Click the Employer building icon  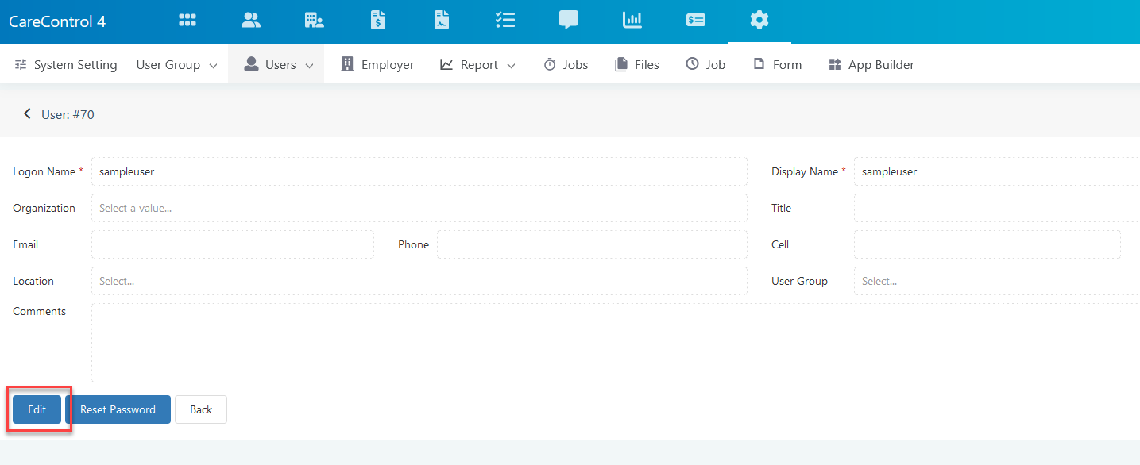pos(347,64)
